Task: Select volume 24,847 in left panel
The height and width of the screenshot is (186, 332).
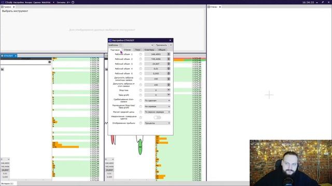Action: [5, 170]
